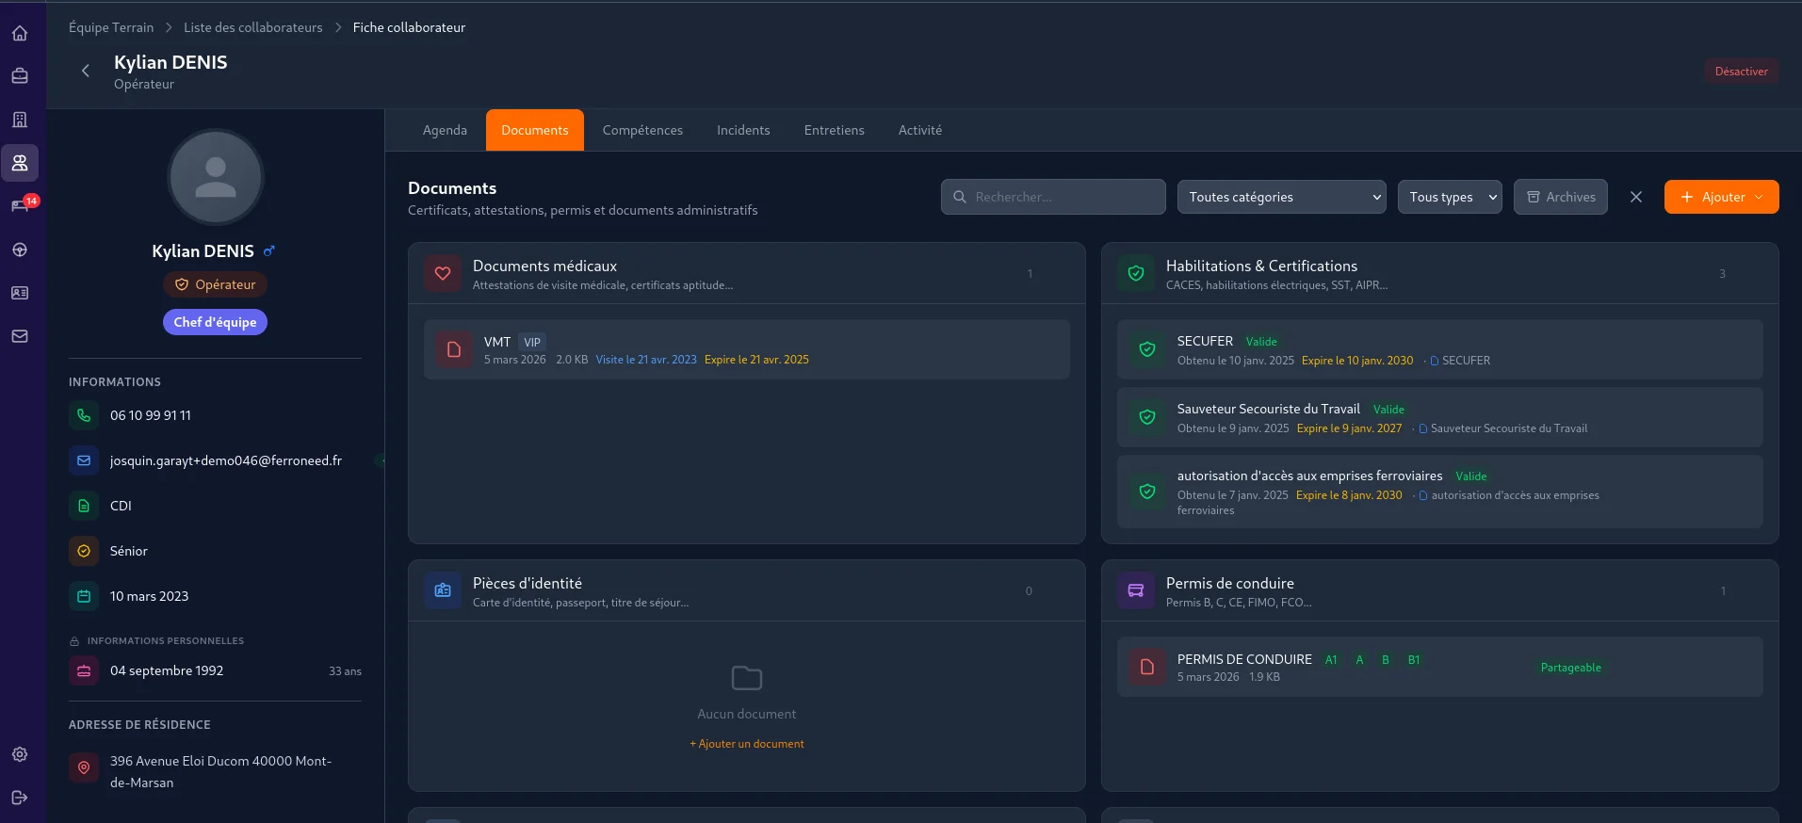Click the truck icon of Permis de conduire
The image size is (1802, 823).
[x=1136, y=591]
